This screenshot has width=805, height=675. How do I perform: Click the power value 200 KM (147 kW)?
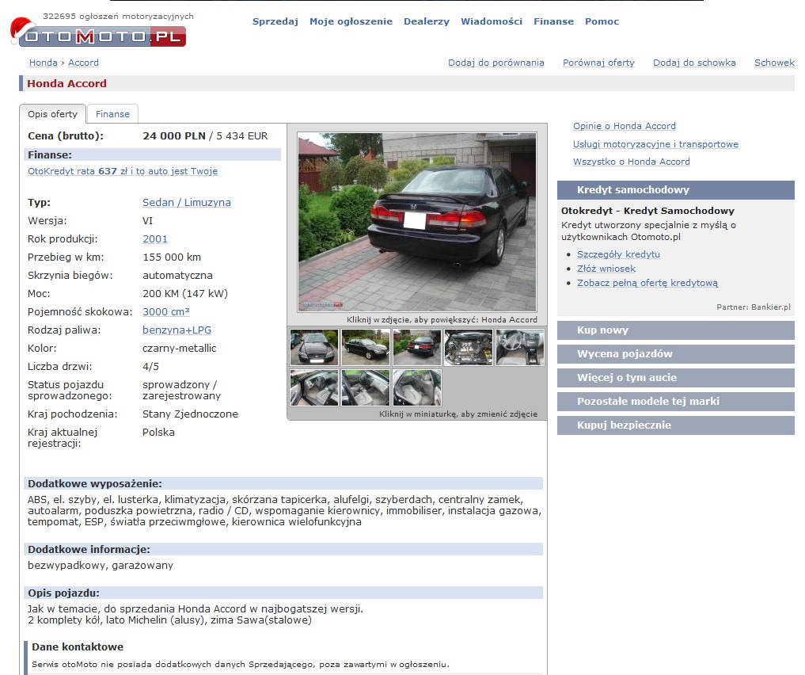[x=184, y=293]
